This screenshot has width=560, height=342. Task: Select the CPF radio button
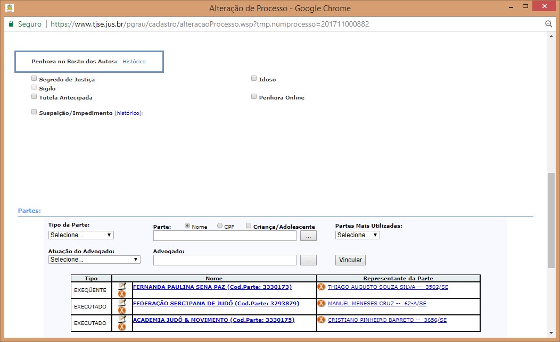(x=220, y=226)
